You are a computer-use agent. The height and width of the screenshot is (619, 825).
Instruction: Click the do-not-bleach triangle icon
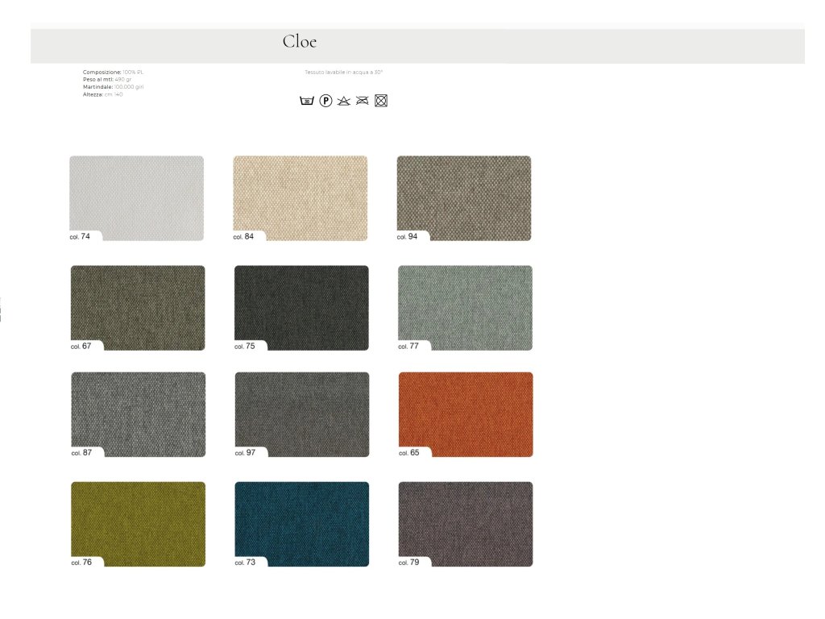pos(344,101)
